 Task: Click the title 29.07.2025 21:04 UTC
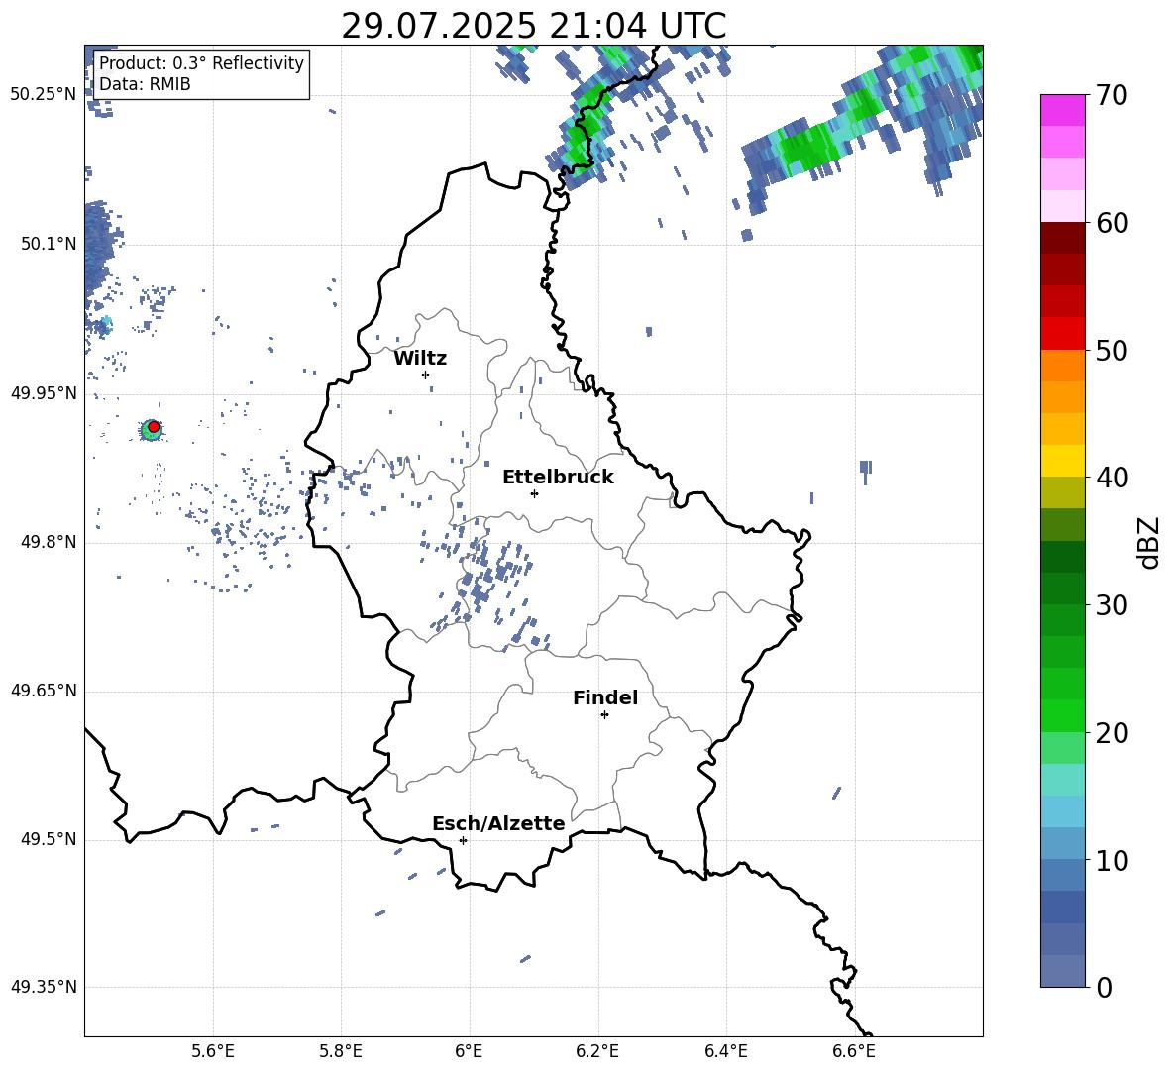coord(533,26)
